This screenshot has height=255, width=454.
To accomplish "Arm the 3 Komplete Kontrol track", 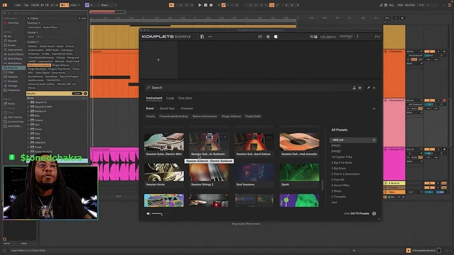I will 444,101.
